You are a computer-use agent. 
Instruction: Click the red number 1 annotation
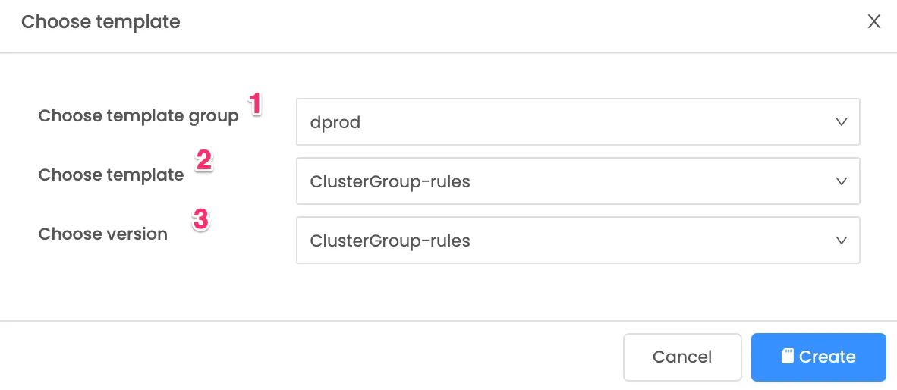pos(254,105)
